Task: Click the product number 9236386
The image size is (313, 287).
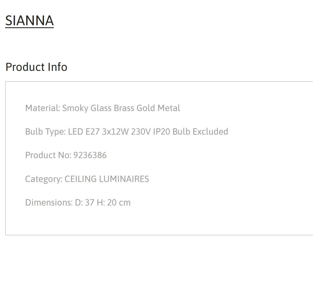Action: (90, 155)
